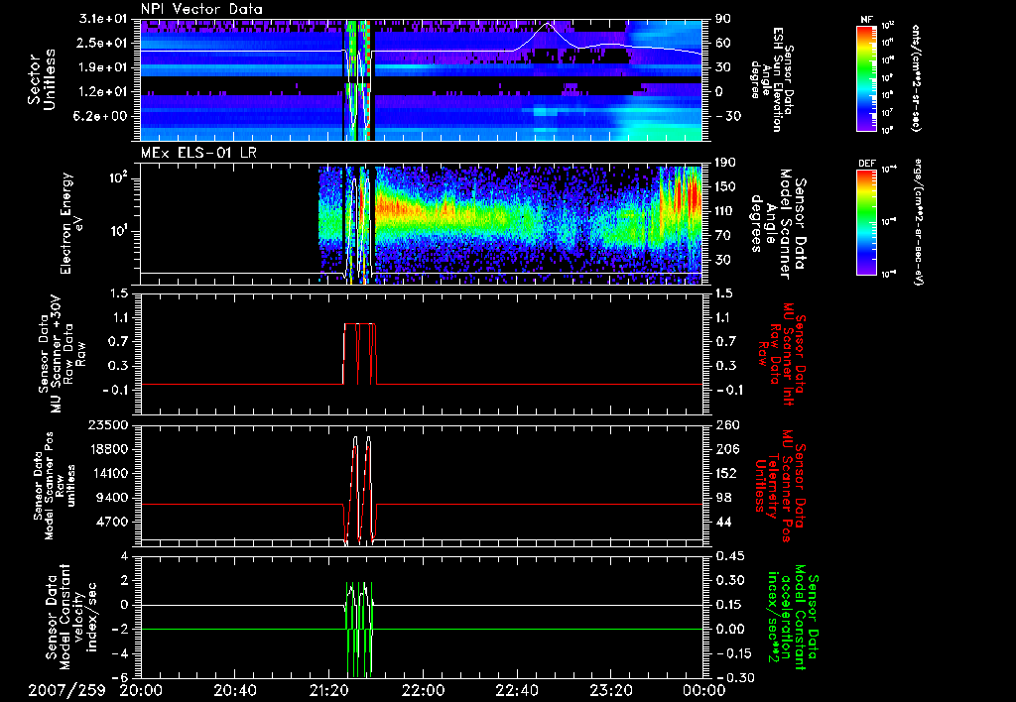Click the "206" telemetry tick label
Image resolution: width=1016 pixels, height=702 pixels.
[x=726, y=449]
